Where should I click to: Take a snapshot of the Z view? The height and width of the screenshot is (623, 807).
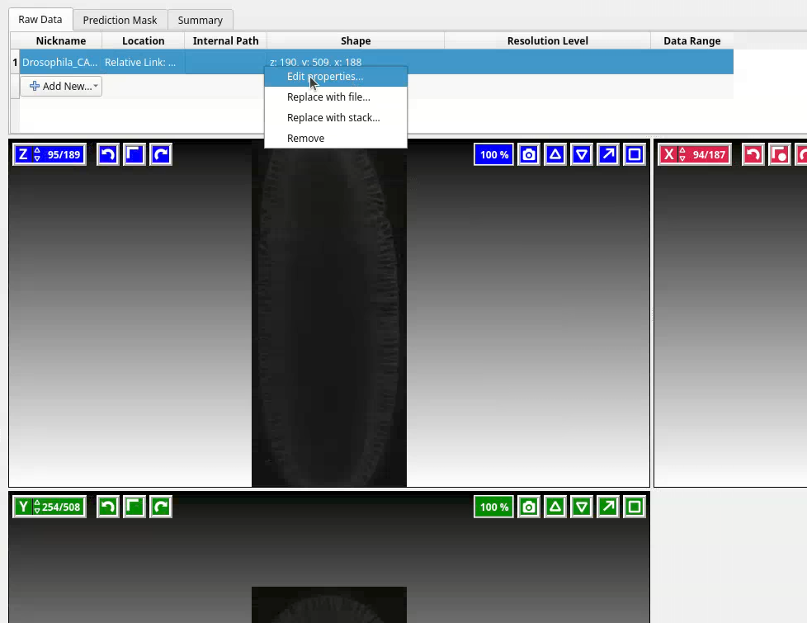pos(529,154)
